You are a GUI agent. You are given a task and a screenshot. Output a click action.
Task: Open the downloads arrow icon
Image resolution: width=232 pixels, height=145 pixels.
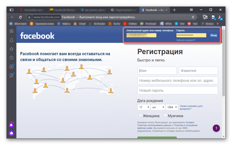pyautogui.click(x=220, y=17)
